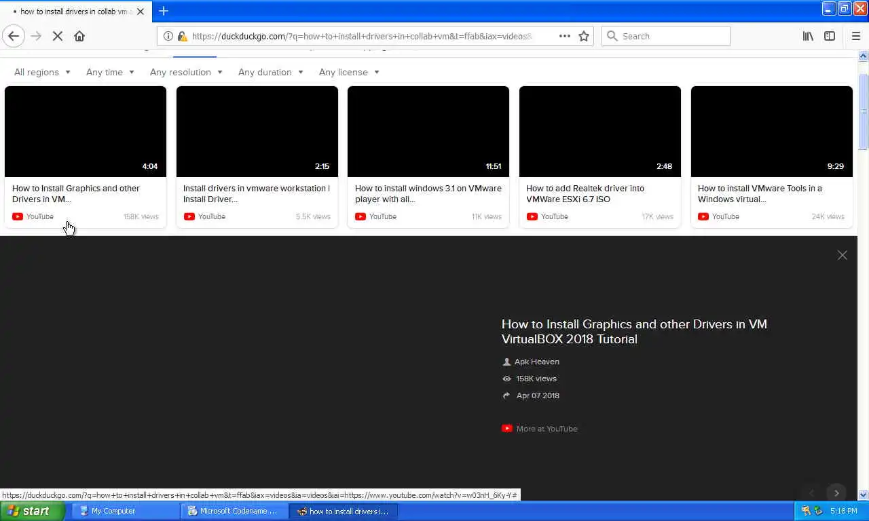Click the 2:48 video thumbnail
869x521 pixels.
pyautogui.click(x=600, y=132)
